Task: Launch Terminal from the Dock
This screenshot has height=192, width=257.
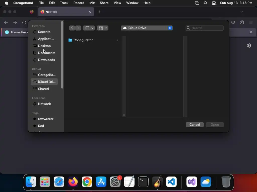Action: 143,182
